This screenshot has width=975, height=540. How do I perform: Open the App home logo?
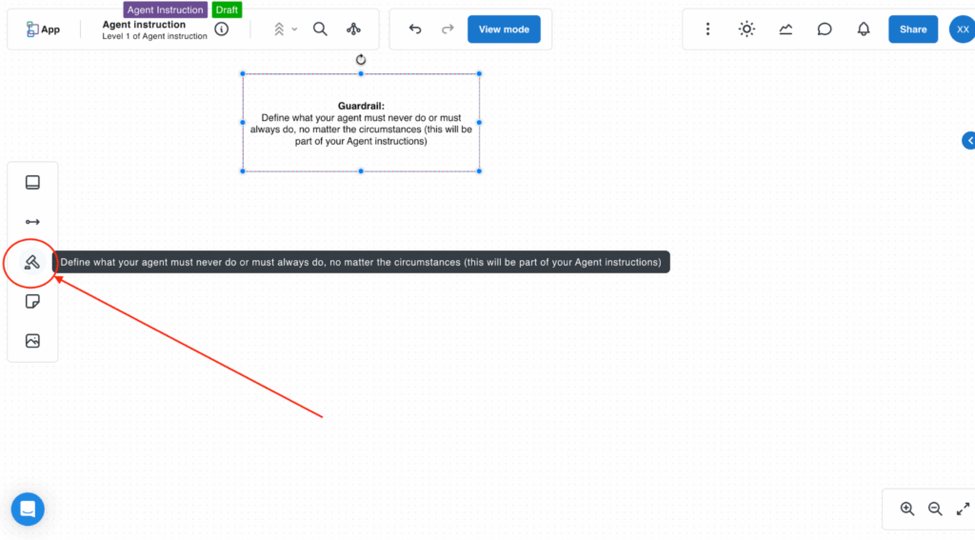43,30
